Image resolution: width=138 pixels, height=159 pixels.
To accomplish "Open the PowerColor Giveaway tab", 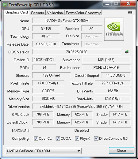I will pos(83,13).
